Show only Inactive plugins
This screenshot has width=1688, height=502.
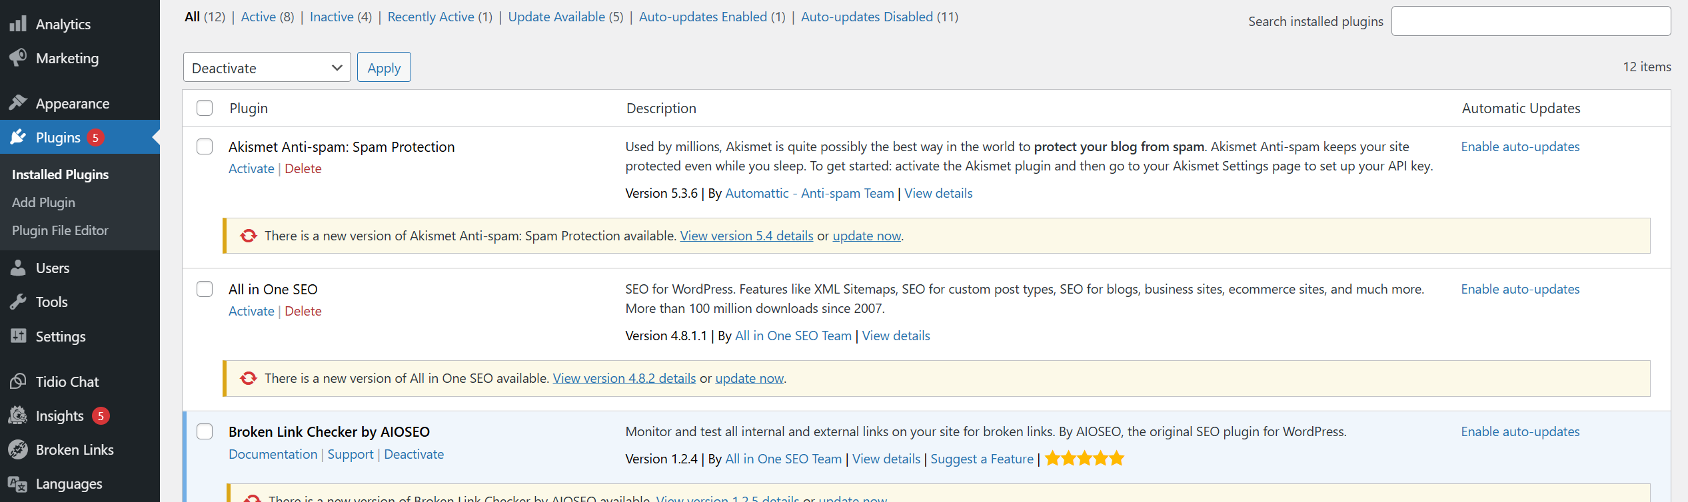click(331, 17)
